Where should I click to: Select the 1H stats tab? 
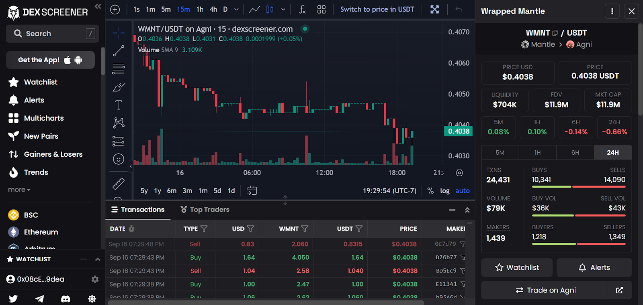click(538, 153)
